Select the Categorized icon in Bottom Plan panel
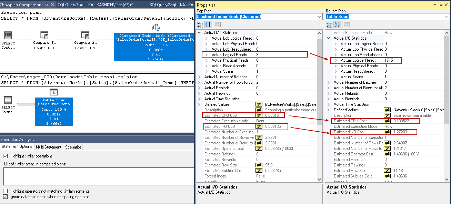Image resolution: width=451 pixels, height=204 pixels. coord(330,24)
